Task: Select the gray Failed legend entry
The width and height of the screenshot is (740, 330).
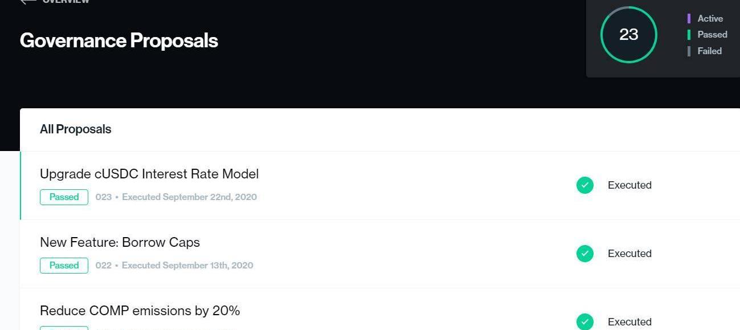Action: coord(709,51)
